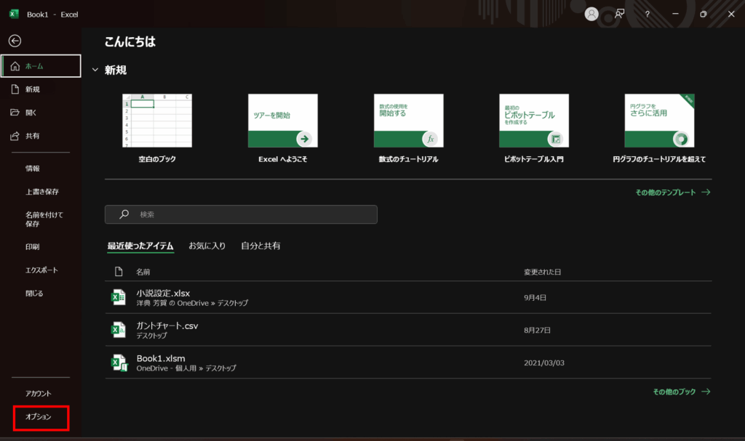The height and width of the screenshot is (441, 745).
Task: Open the ホーム menu item
Action: click(x=41, y=66)
